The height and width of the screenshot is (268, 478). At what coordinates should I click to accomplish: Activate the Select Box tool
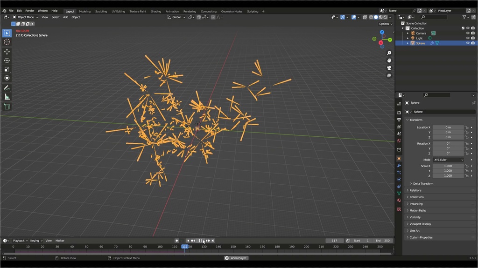point(7,33)
